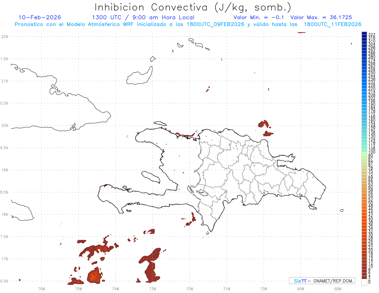Click the '69W' longitude label
The height and width of the screenshot is (293, 379).
(x=301, y=288)
